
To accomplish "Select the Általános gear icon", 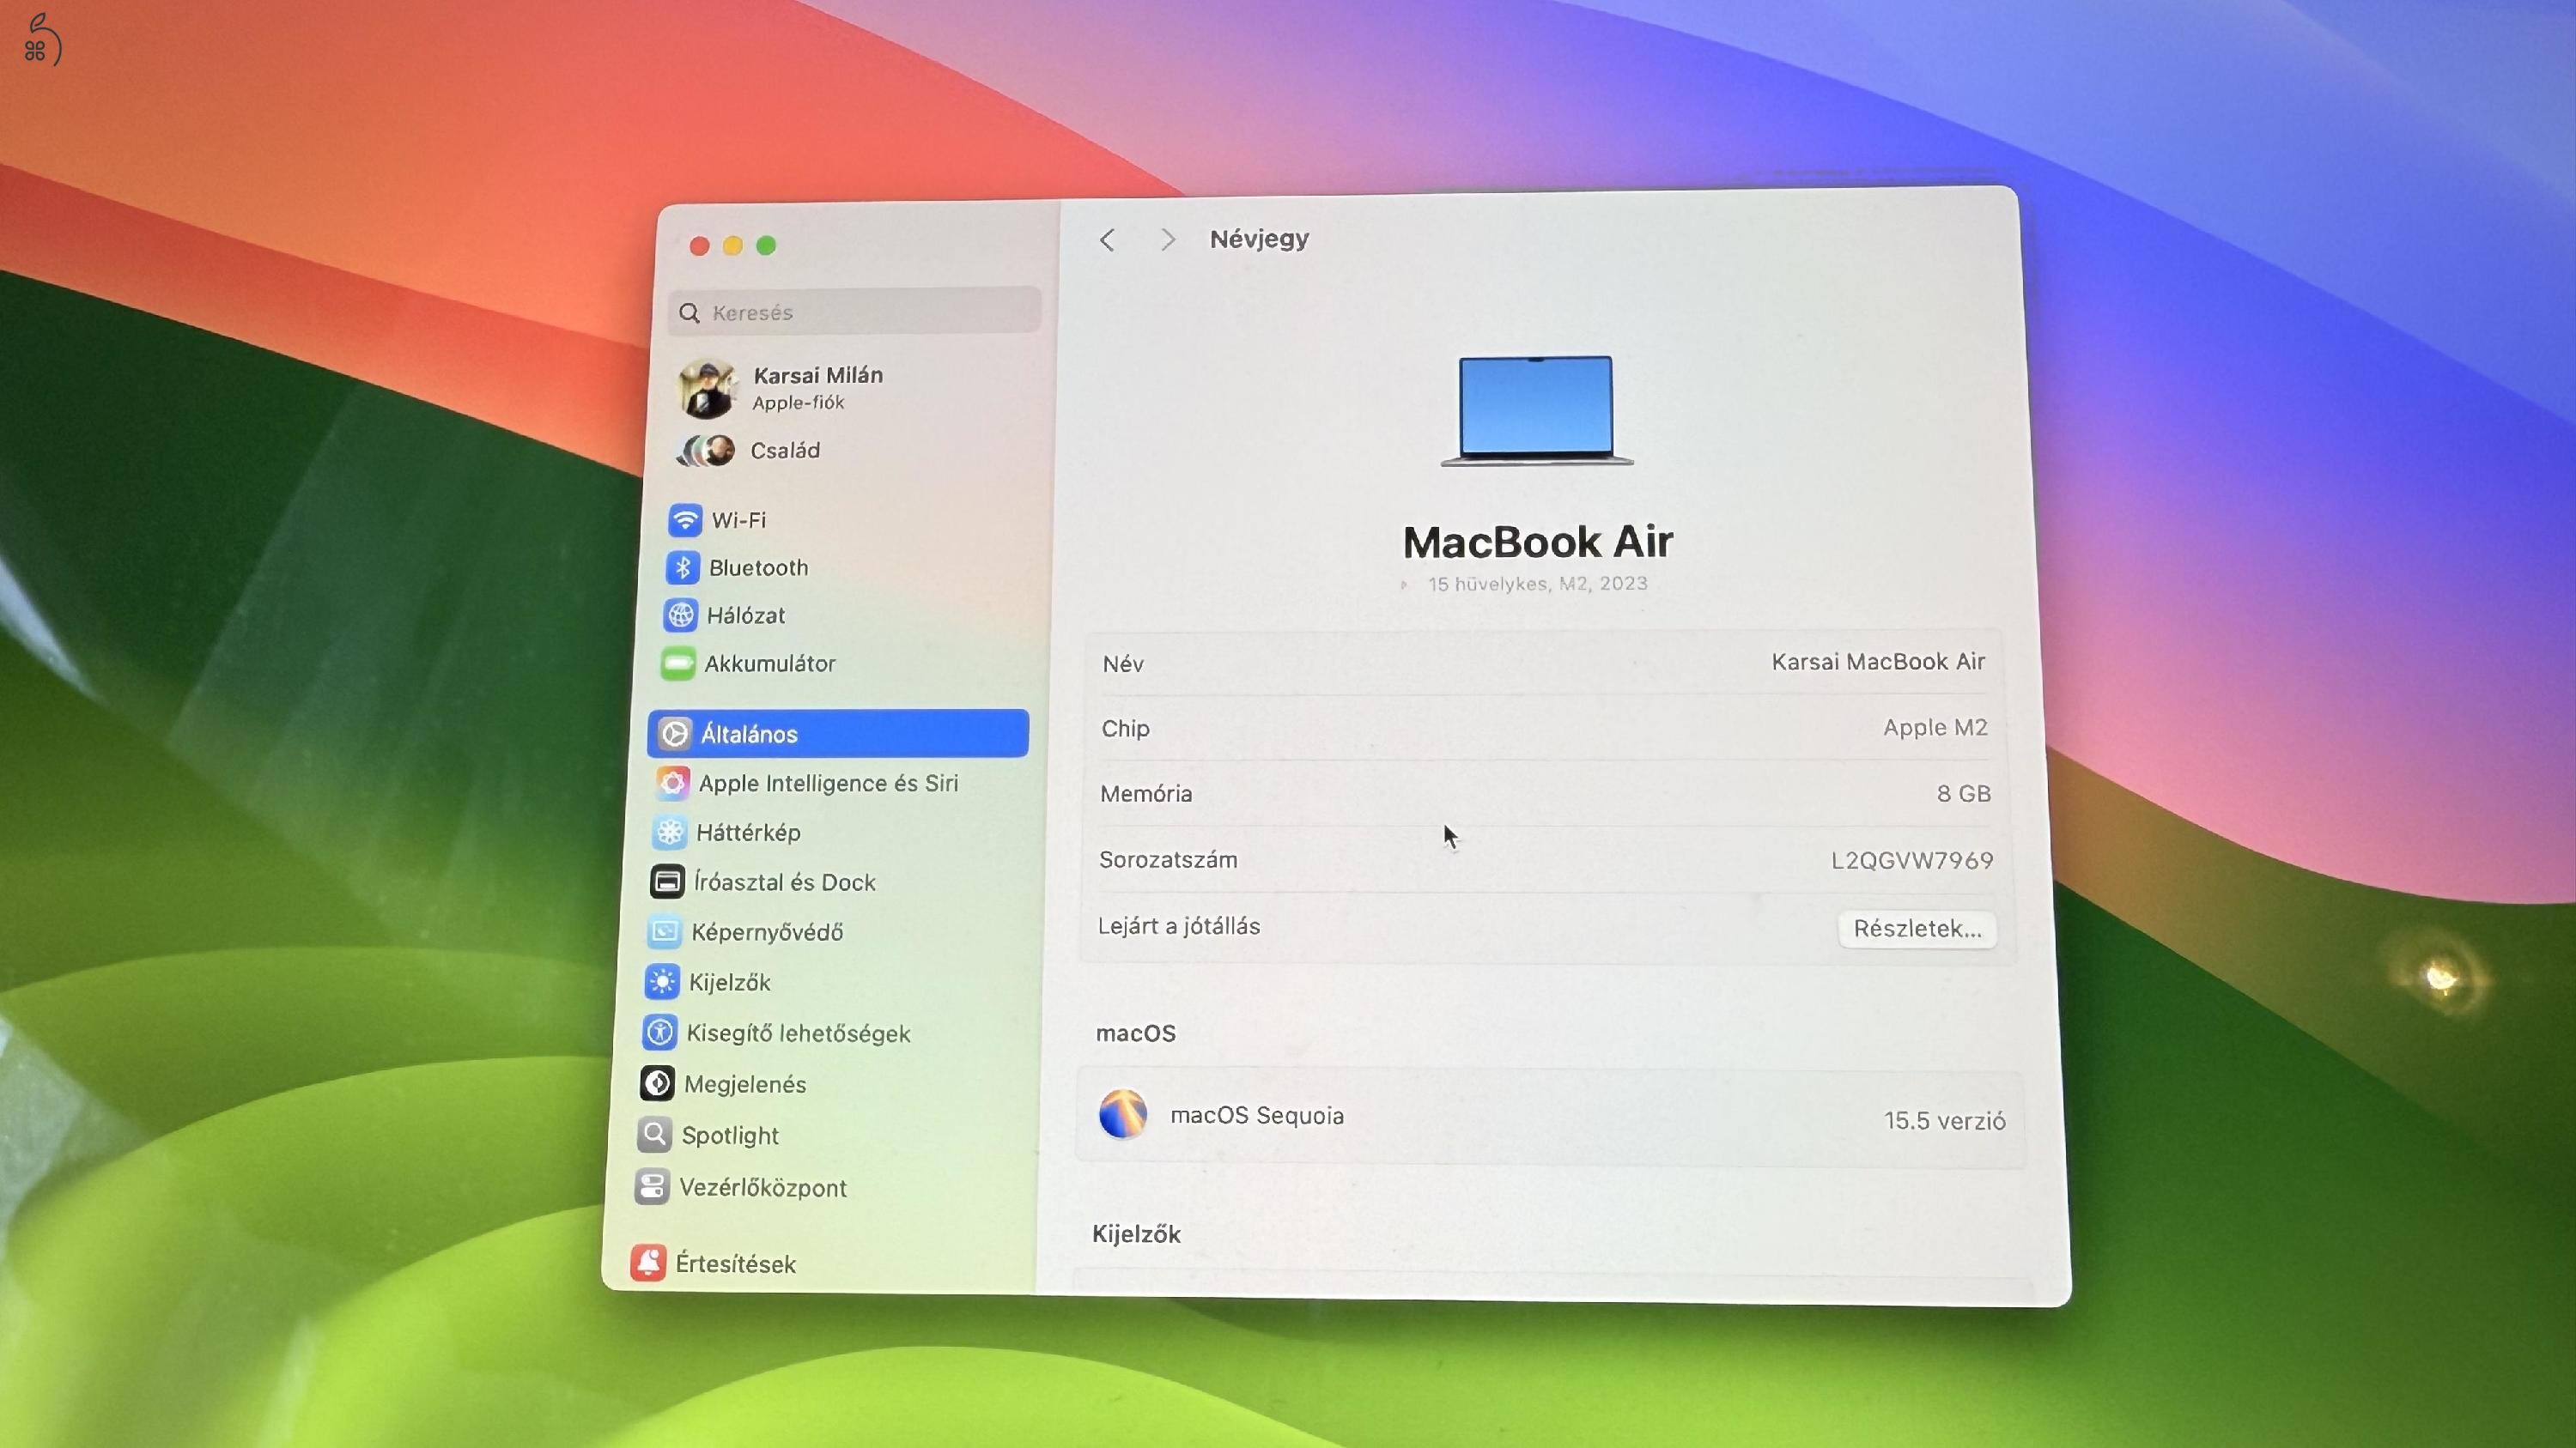I will 675,734.
